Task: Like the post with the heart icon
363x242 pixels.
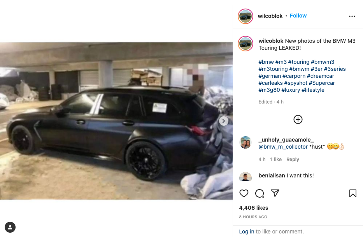Action: [244, 193]
